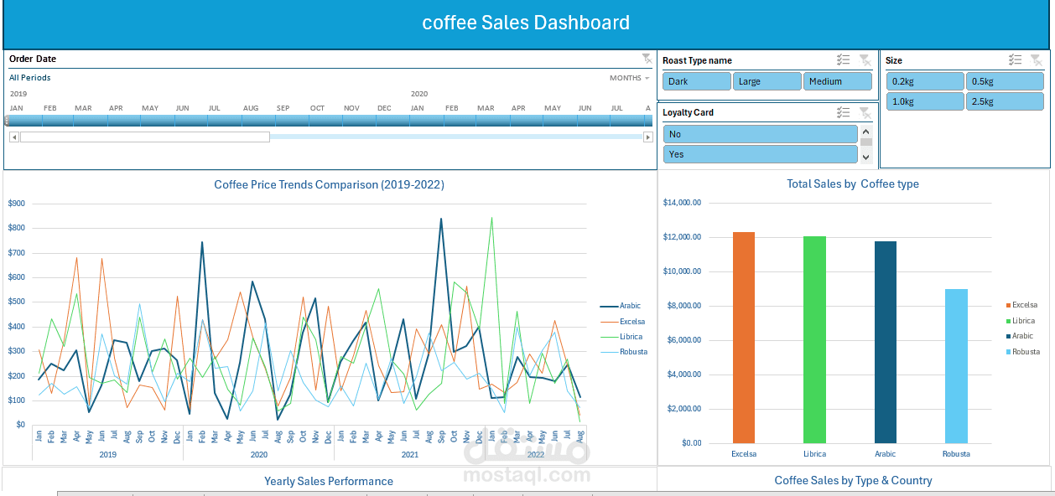1055x496 pixels.
Task: Select Large roast type
Action: [x=767, y=81]
